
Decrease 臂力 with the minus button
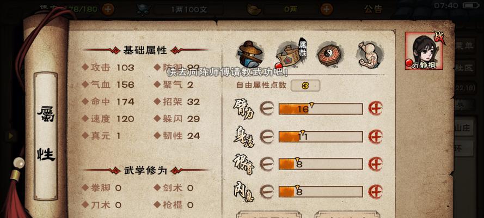(x=267, y=108)
